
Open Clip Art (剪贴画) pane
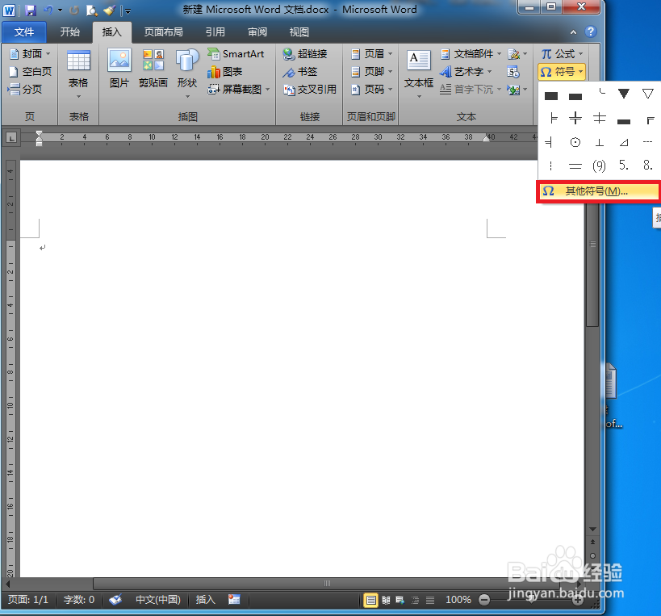[153, 69]
